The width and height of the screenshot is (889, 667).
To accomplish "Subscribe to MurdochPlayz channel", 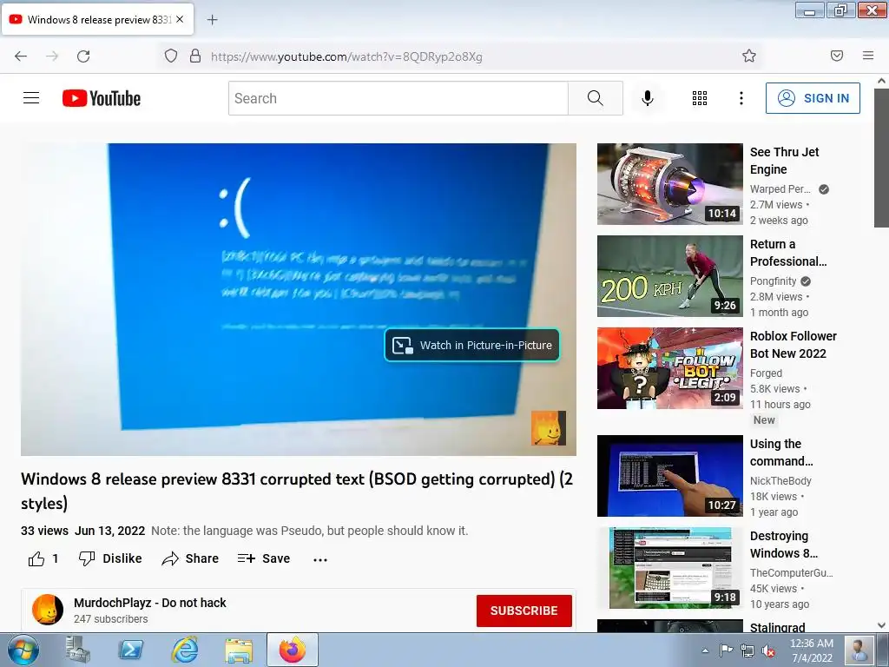I will tap(524, 611).
